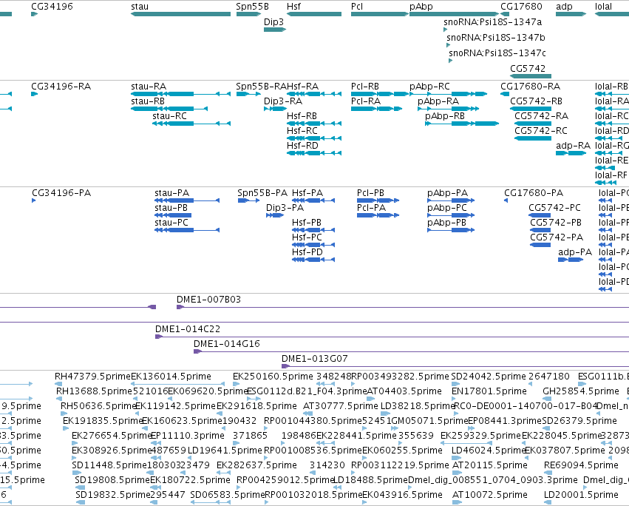Screen dimensions: 629x506
Task: Select BAC clone DME1-007B03
Action: (x=208, y=300)
